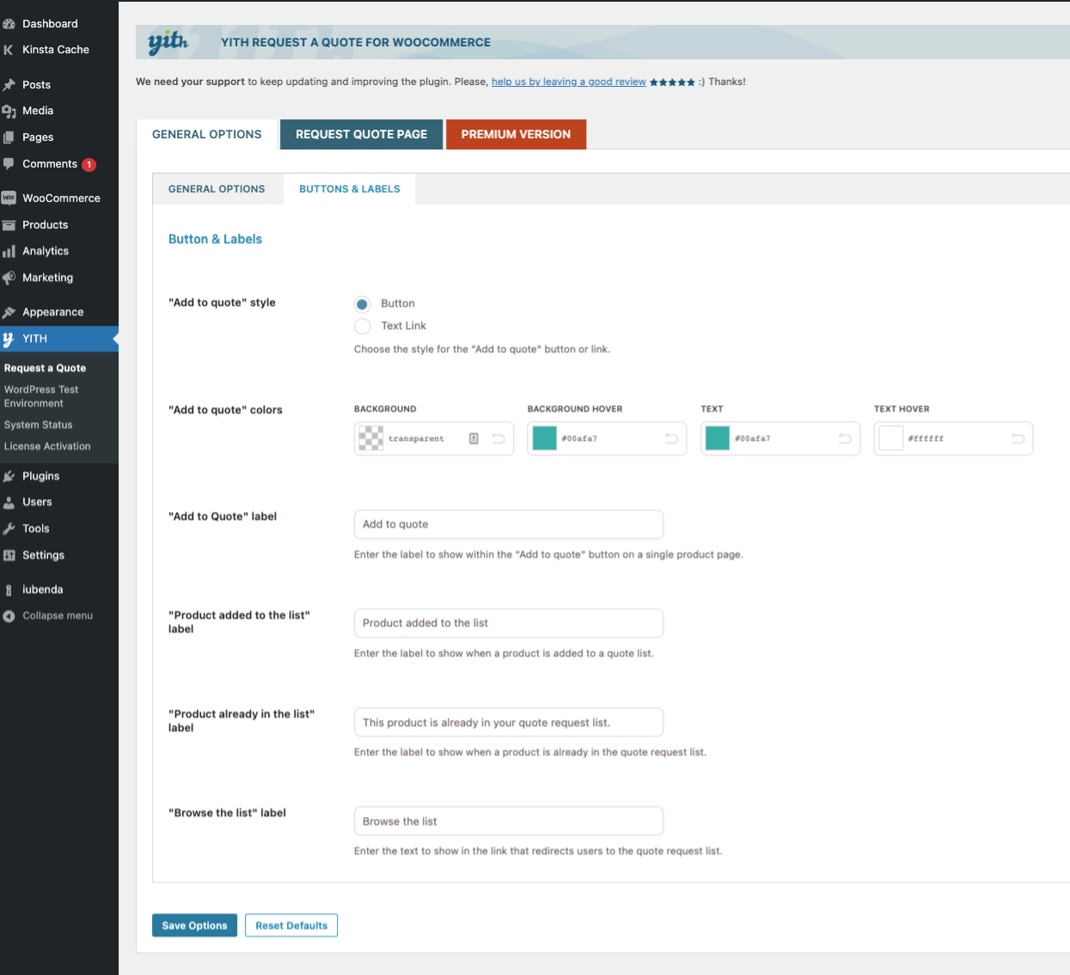Switch to the General Options main tab
This screenshot has height=975, width=1070.
207,135
